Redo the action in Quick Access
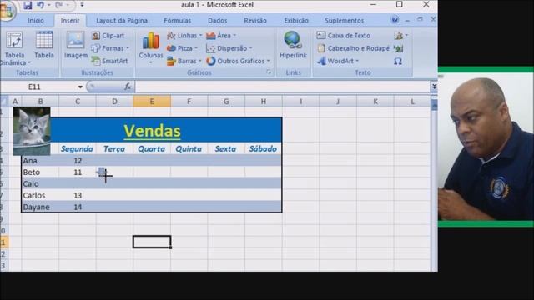The image size is (534, 300). point(59,5)
